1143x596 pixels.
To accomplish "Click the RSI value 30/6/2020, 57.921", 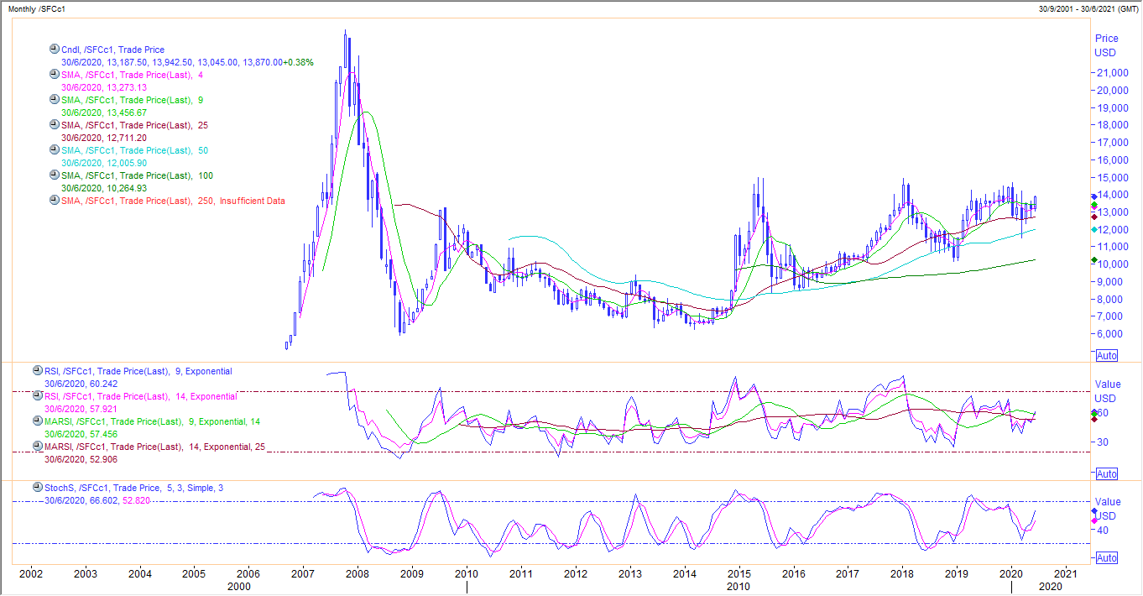I will pyautogui.click(x=81, y=409).
